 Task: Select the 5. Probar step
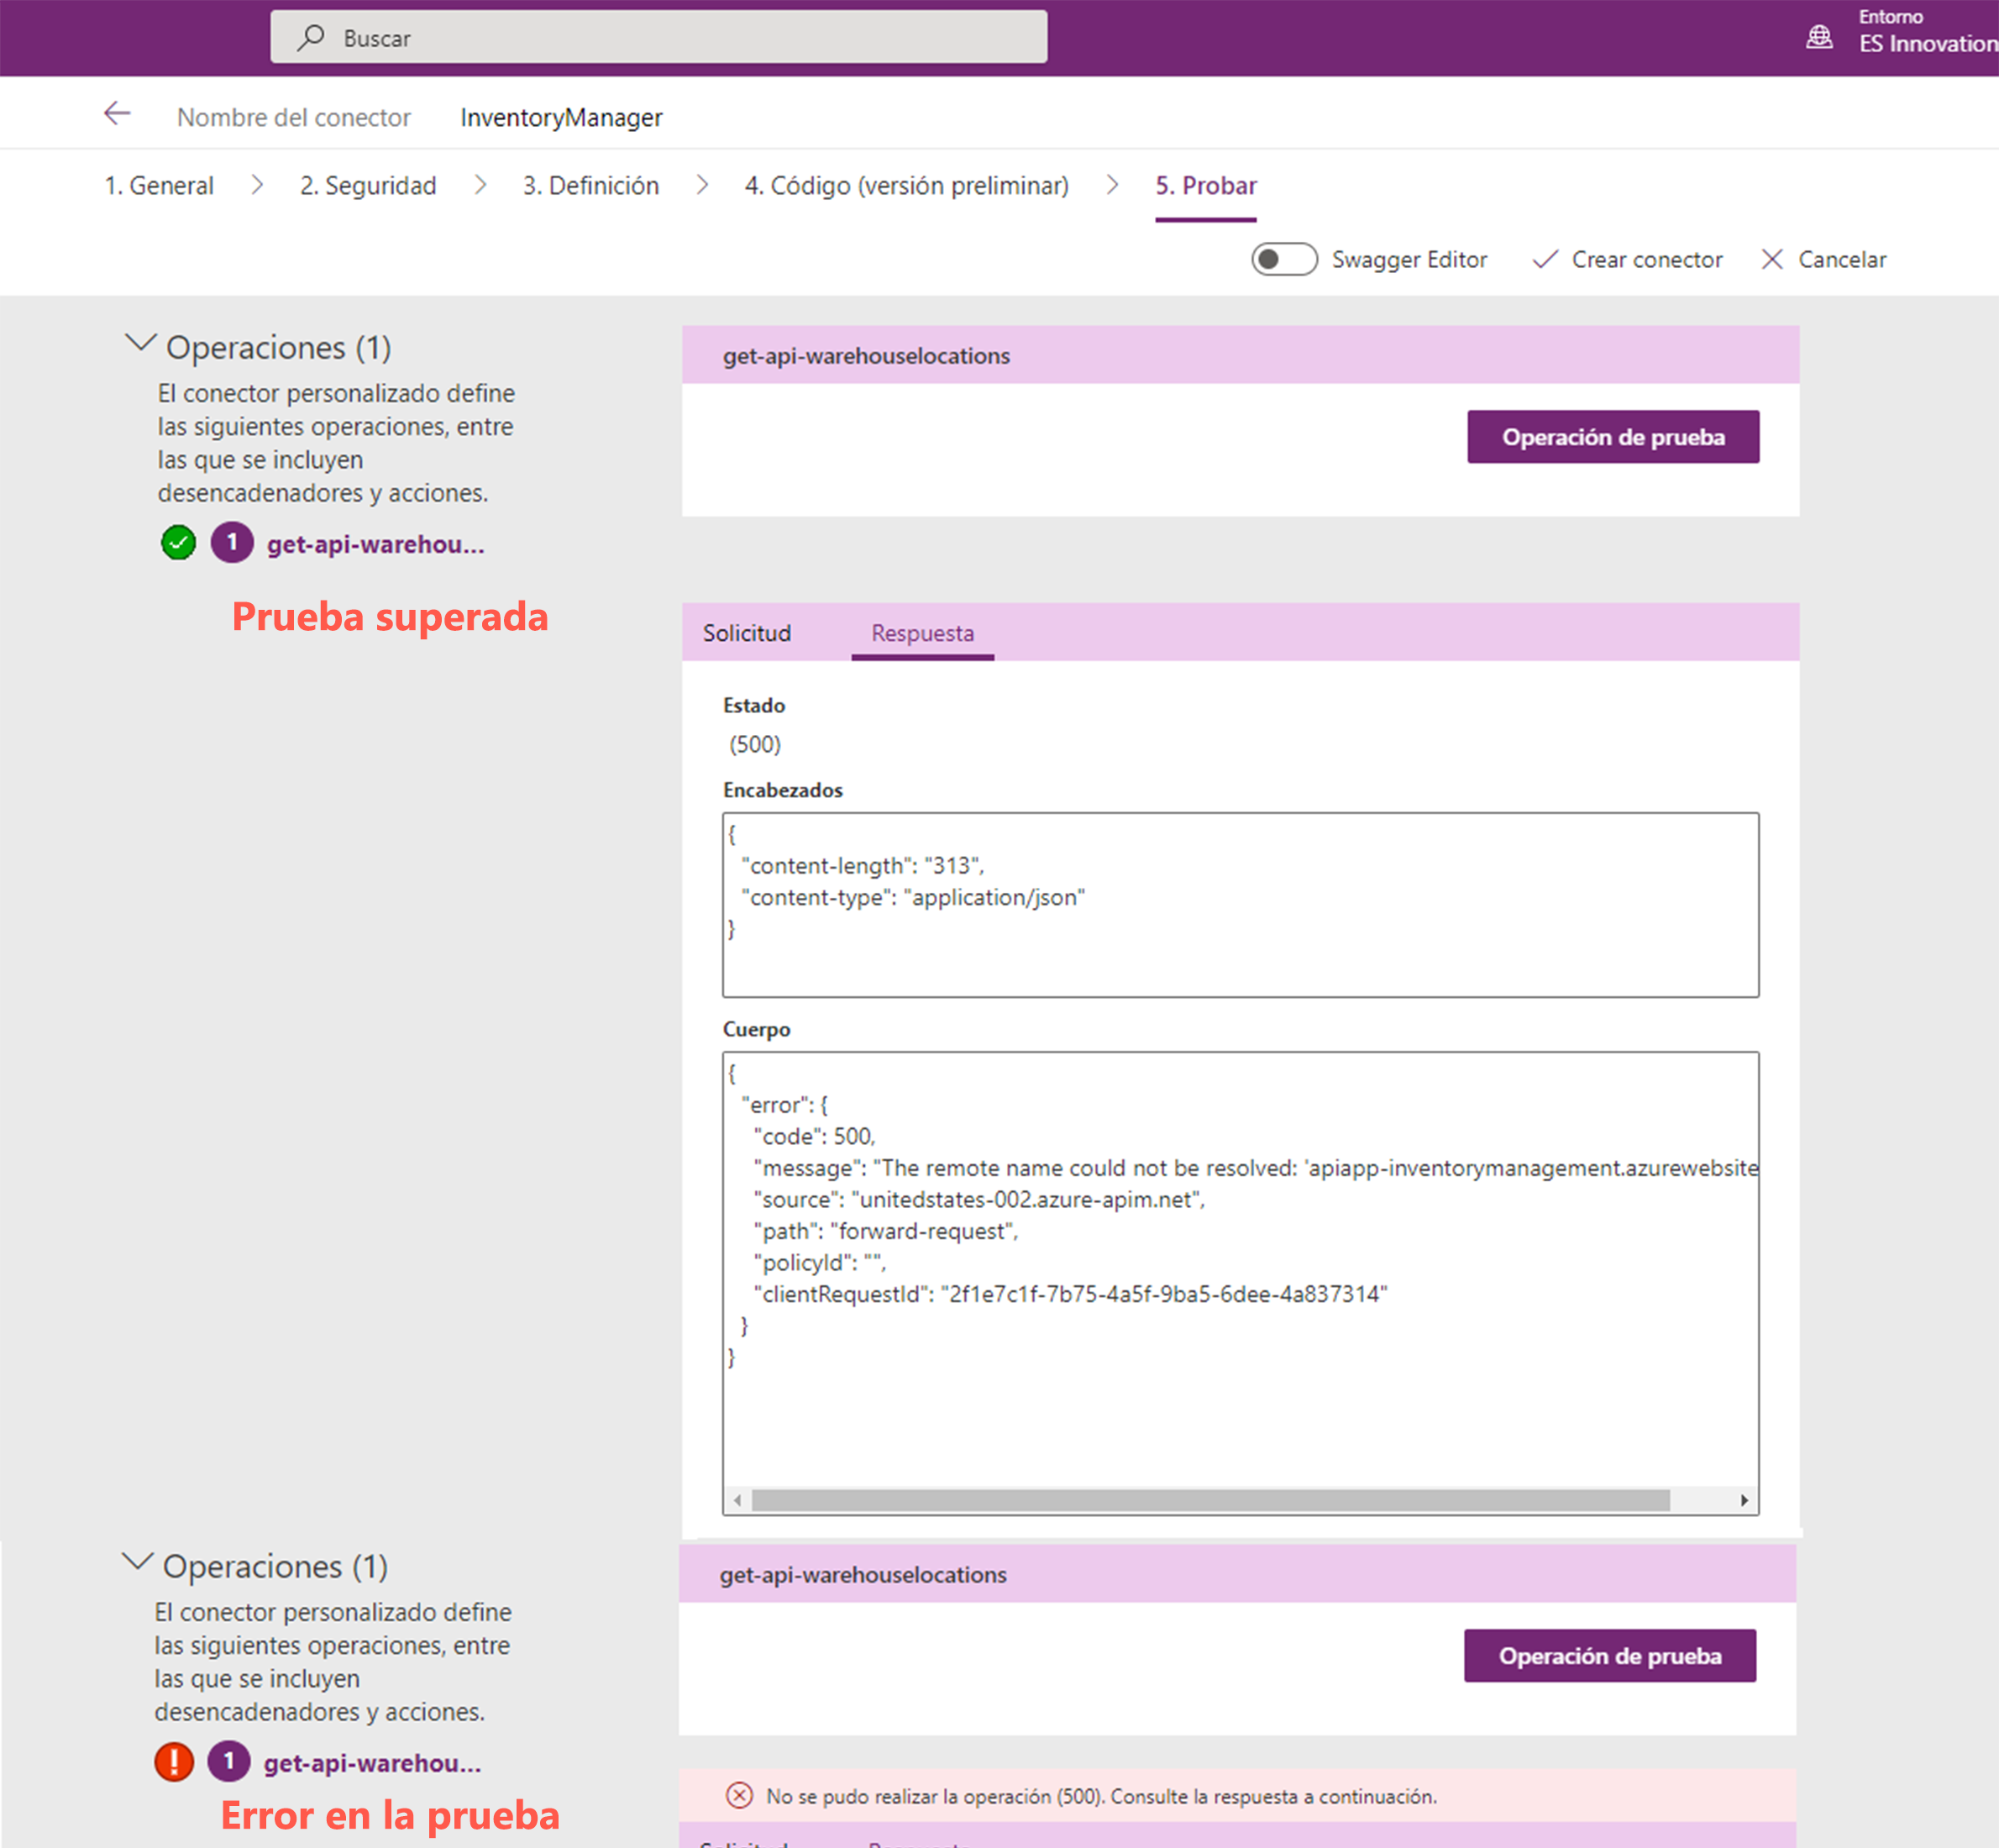[1206, 186]
